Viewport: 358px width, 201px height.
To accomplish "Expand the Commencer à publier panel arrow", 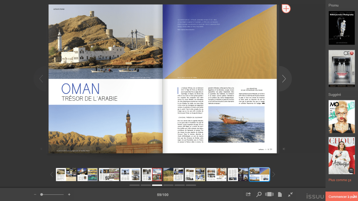I will pyautogui.click(x=354, y=196).
